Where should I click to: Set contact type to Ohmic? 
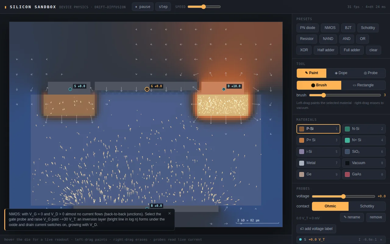pyautogui.click(x=330, y=206)
